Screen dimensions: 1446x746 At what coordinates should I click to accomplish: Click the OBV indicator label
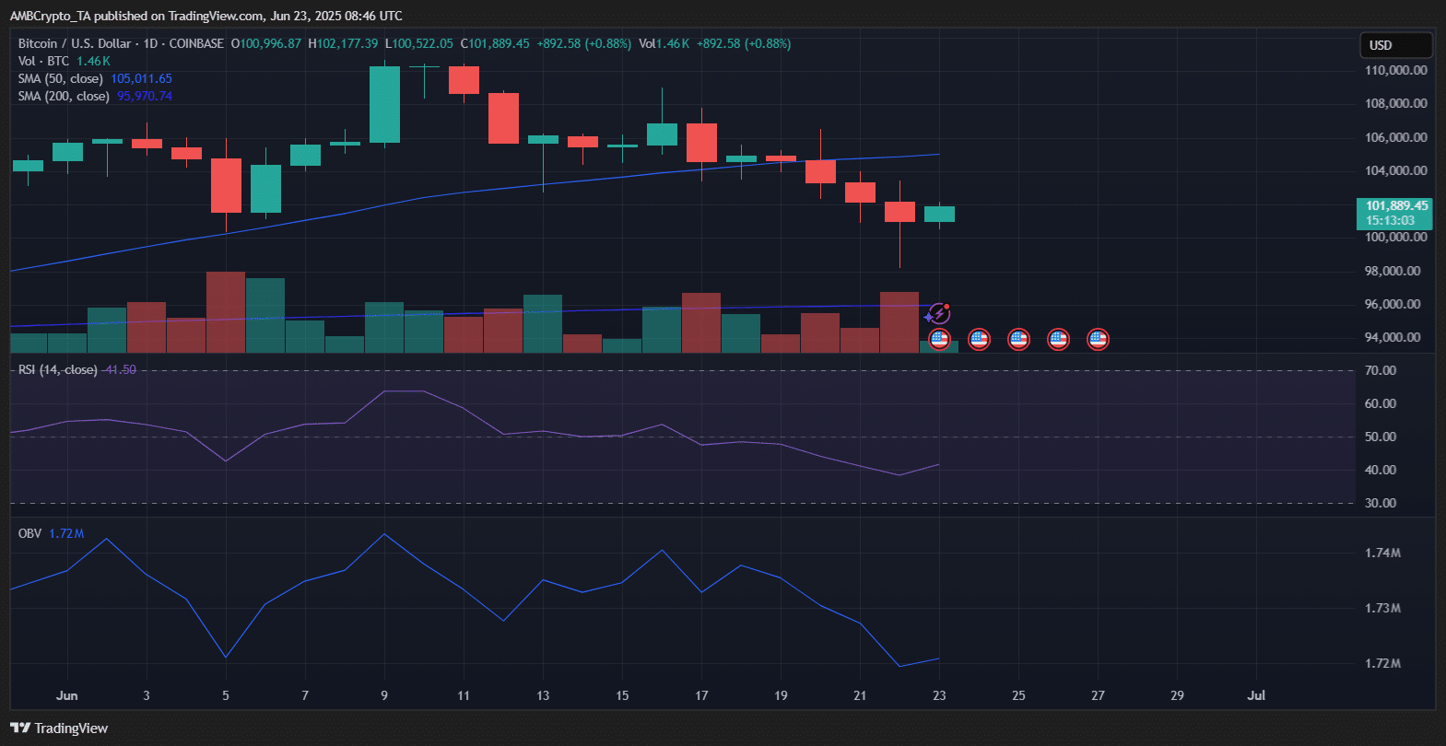[x=29, y=534]
